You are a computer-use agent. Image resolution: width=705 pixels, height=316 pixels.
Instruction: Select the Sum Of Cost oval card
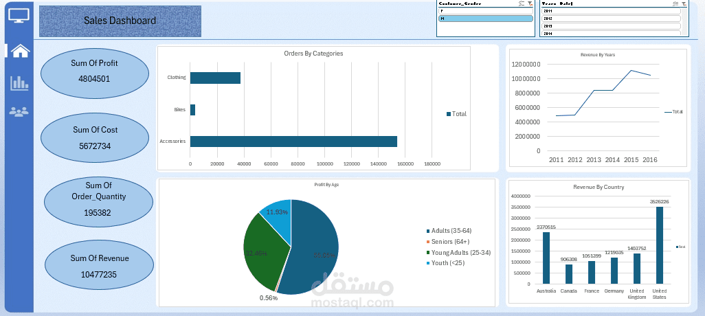tap(94, 138)
